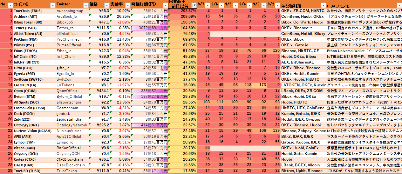Click the LATOKEN exchanges cell
402x174 pixels.
[x=303, y=85]
